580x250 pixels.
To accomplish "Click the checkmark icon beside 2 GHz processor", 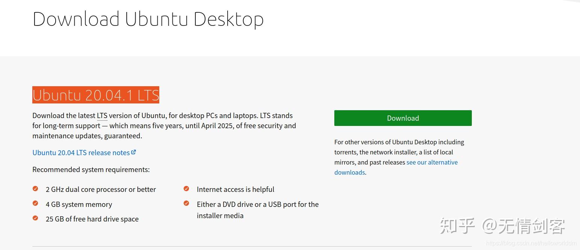I will tap(35, 189).
